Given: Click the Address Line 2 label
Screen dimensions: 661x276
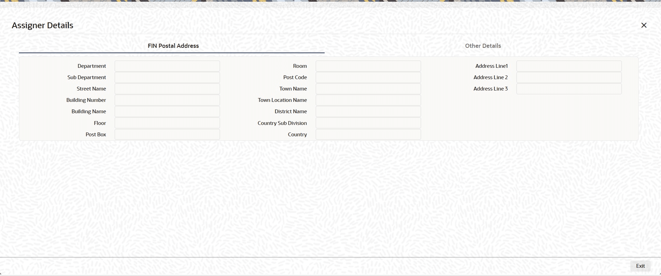Looking at the screenshot, I should click(491, 77).
